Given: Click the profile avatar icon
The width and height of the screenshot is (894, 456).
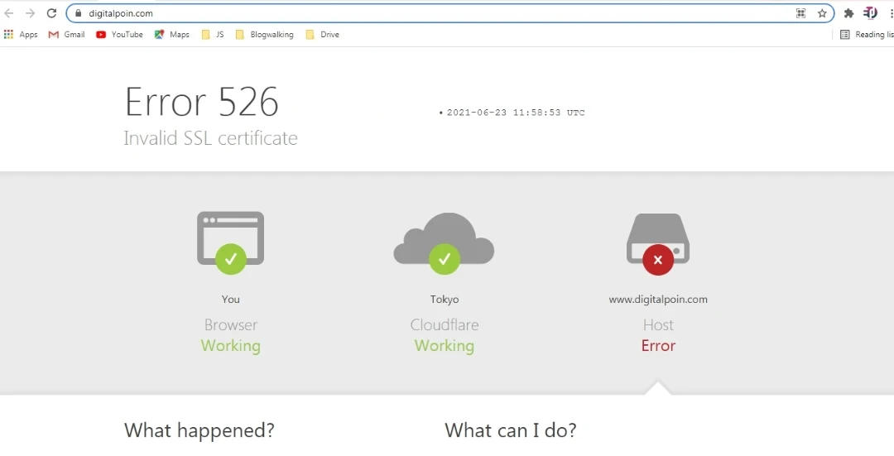Looking at the screenshot, I should click(870, 12).
